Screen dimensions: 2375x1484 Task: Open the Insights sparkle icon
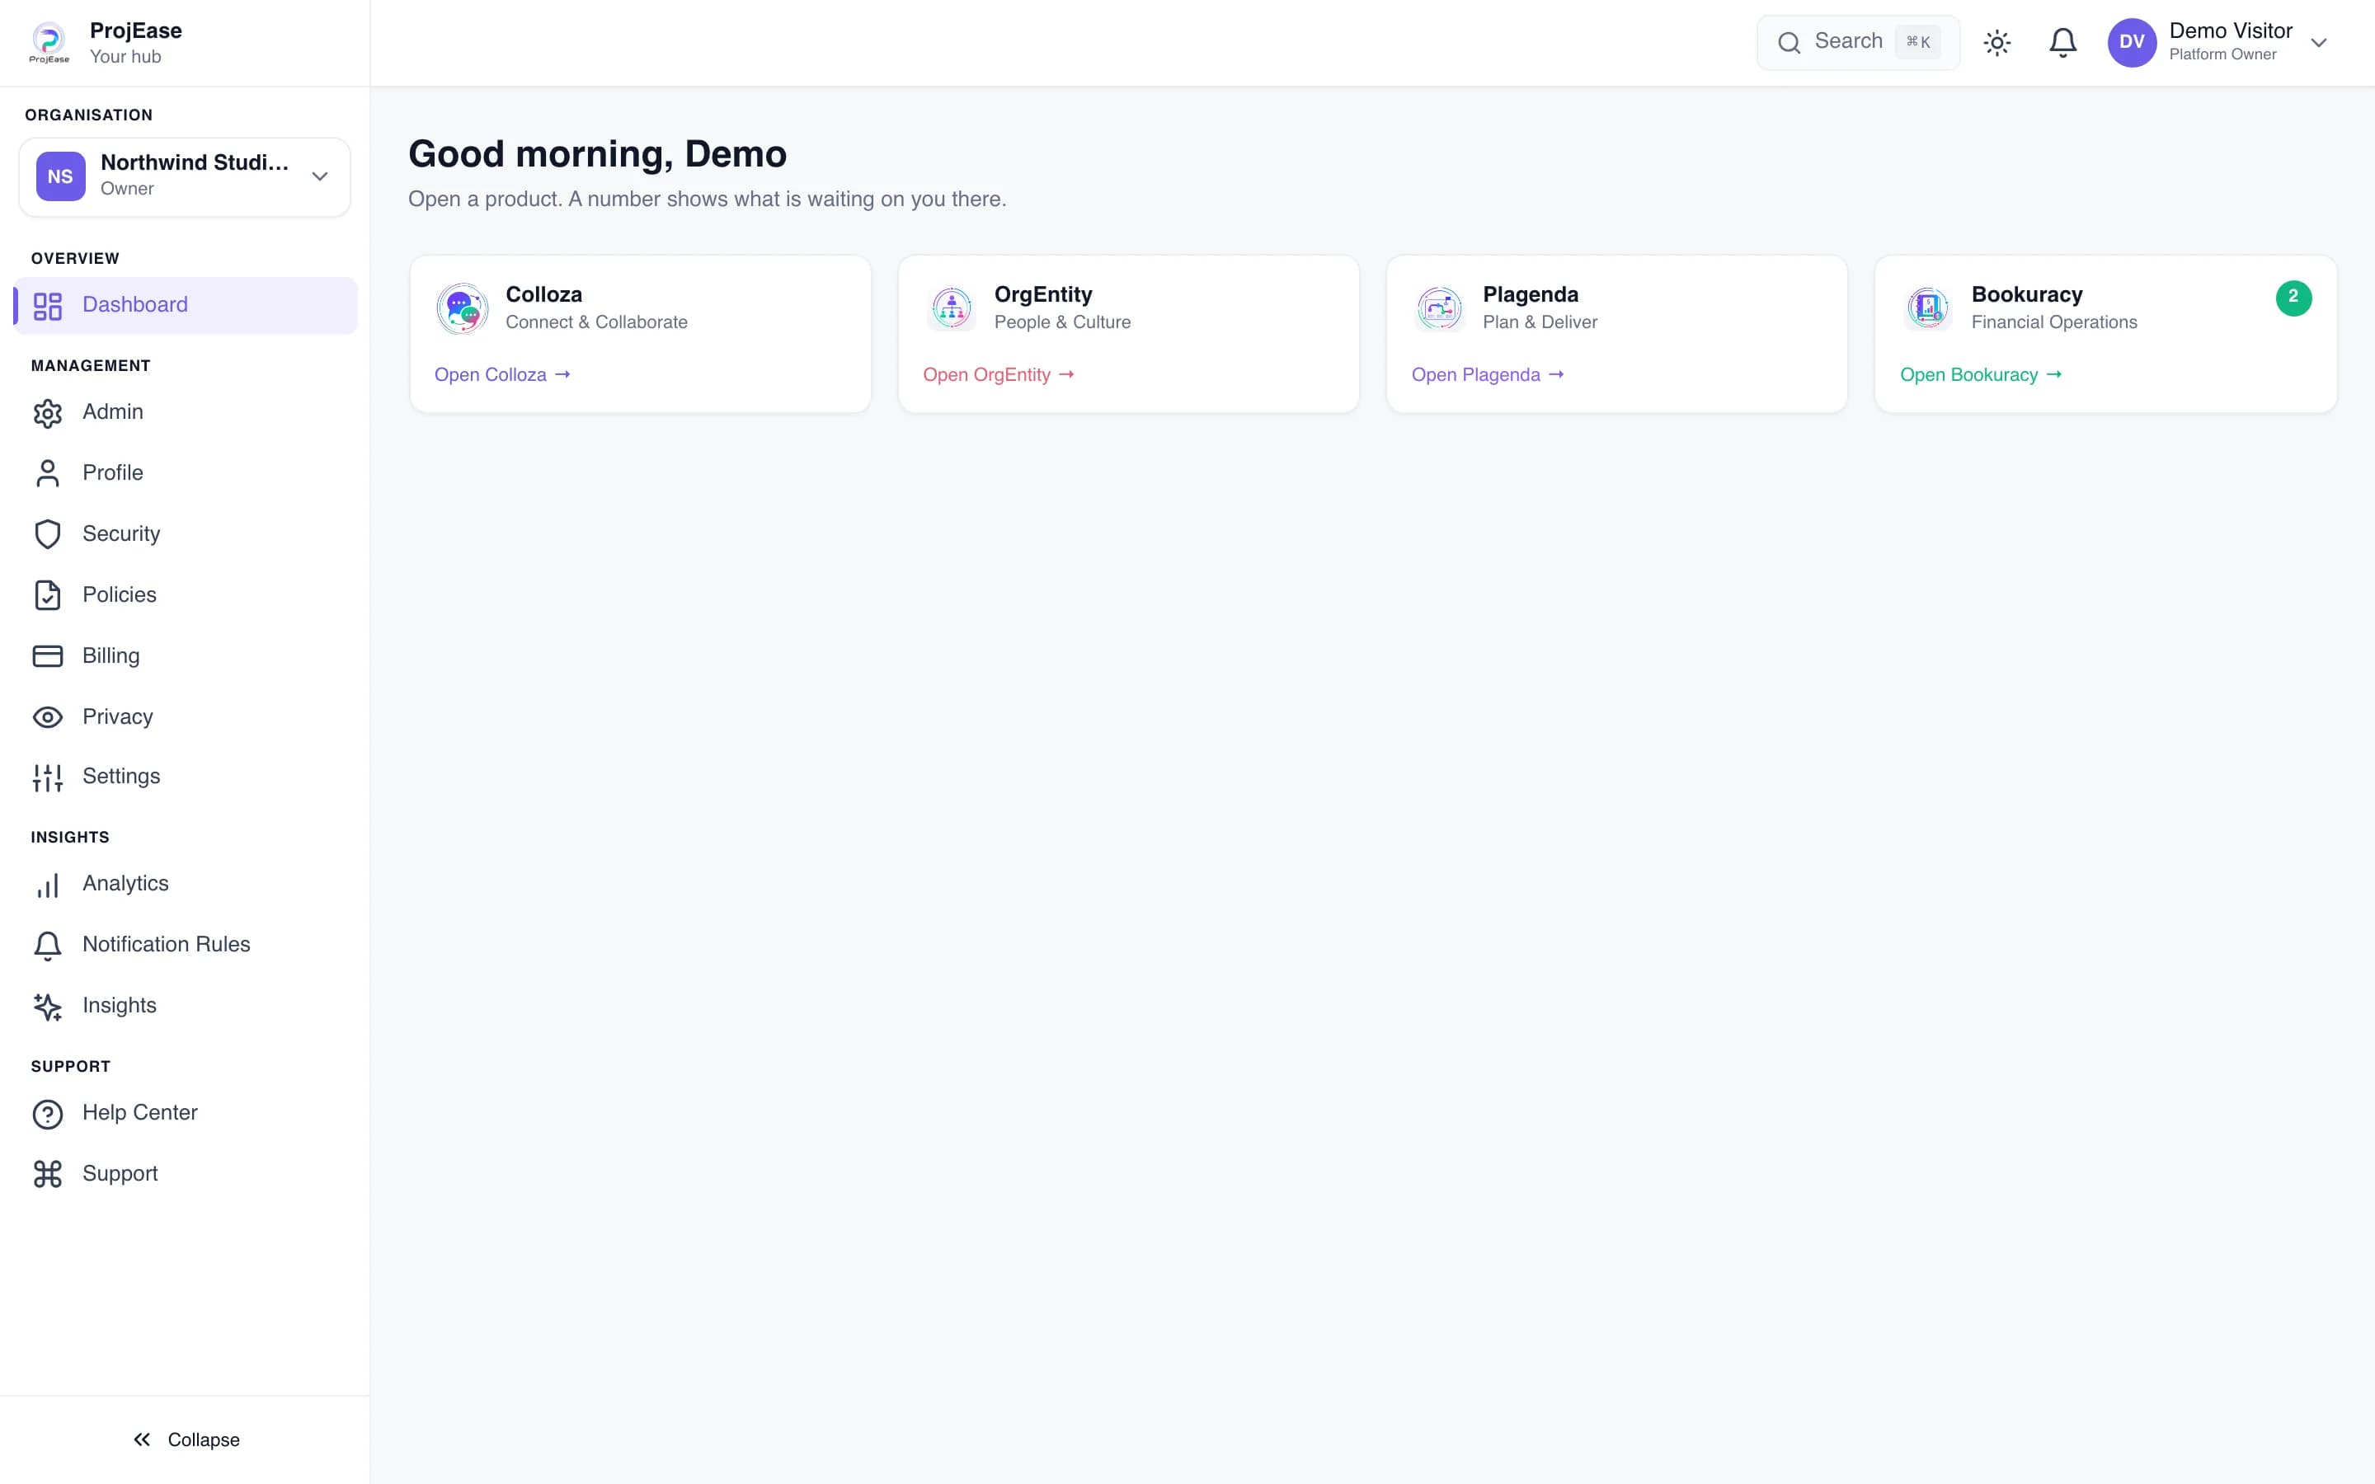coord(47,1006)
